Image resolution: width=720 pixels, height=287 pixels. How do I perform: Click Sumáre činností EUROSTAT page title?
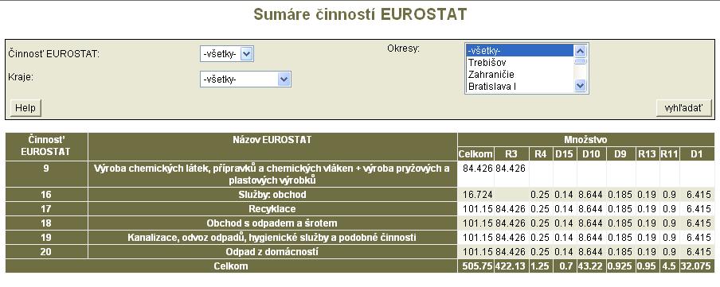(360, 14)
